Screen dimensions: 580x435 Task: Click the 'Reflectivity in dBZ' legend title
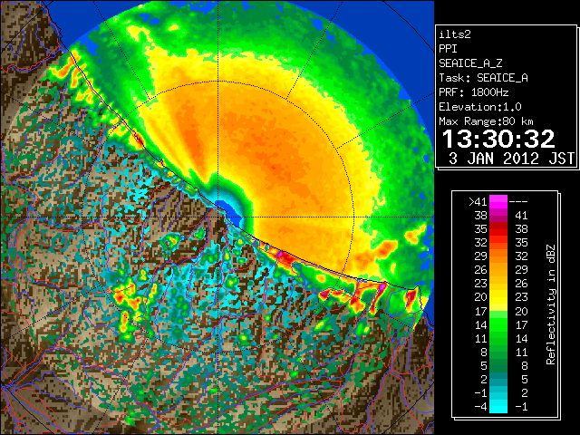click(551, 304)
